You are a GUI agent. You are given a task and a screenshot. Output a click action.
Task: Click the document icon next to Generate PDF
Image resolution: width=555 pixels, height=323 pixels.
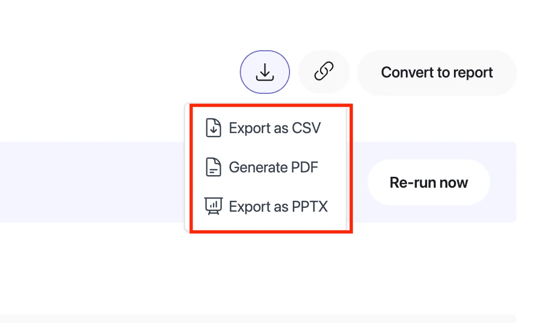click(214, 167)
